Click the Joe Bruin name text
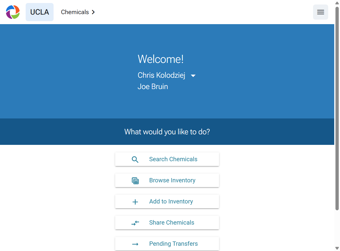Screen dimensions: 340x251 pos(153,87)
